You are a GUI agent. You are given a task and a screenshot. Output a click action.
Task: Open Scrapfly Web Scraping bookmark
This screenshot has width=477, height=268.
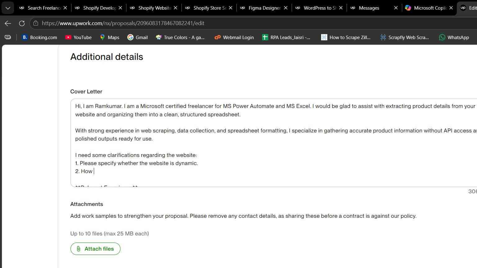click(405, 37)
